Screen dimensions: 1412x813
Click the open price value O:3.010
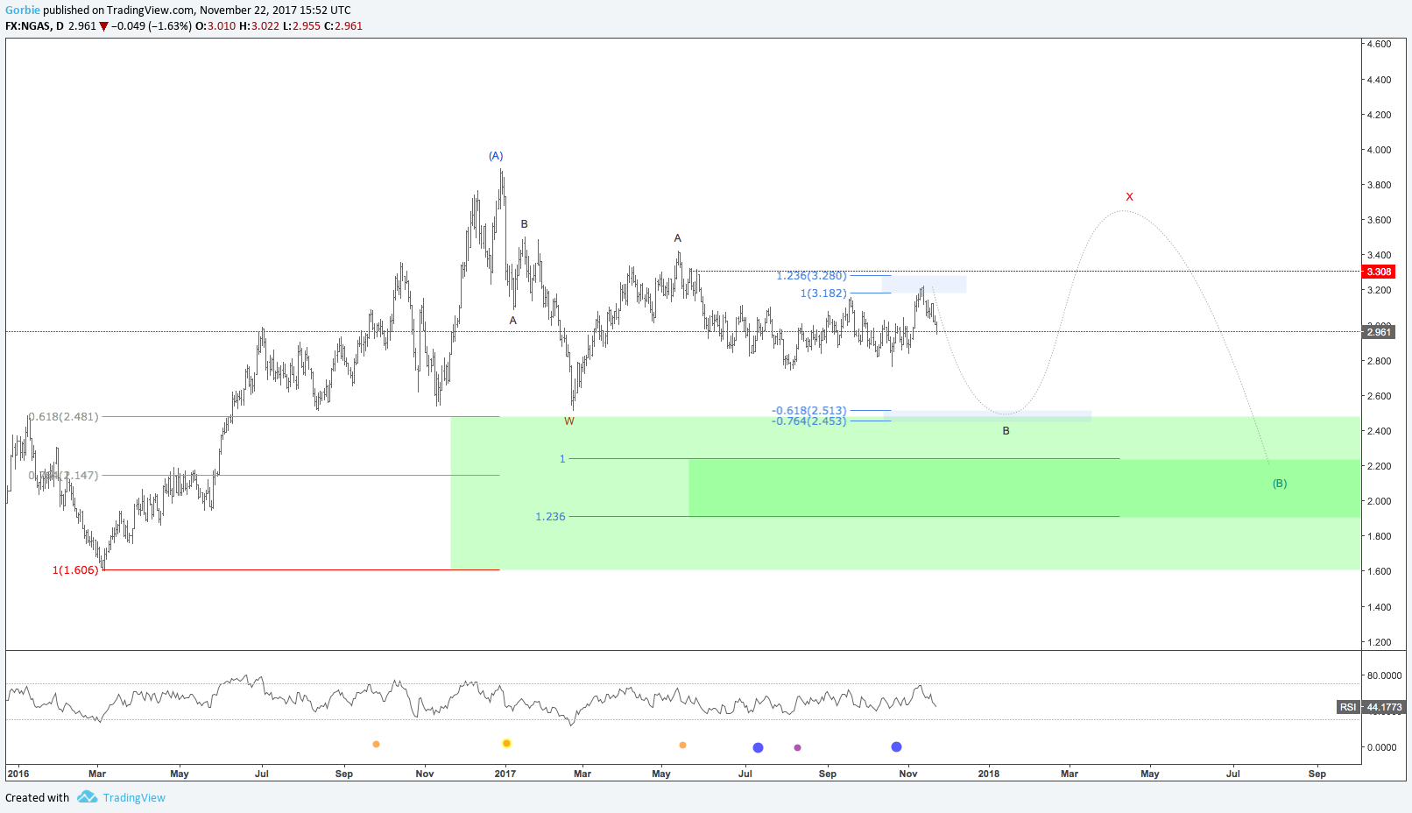[x=215, y=26]
